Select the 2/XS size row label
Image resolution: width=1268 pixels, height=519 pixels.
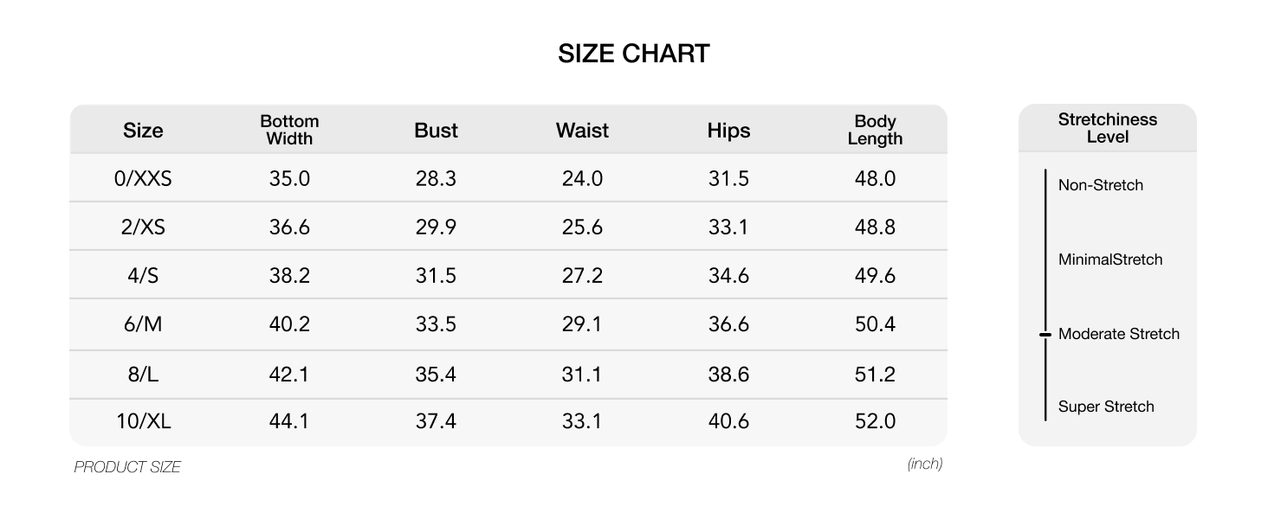coord(143,227)
